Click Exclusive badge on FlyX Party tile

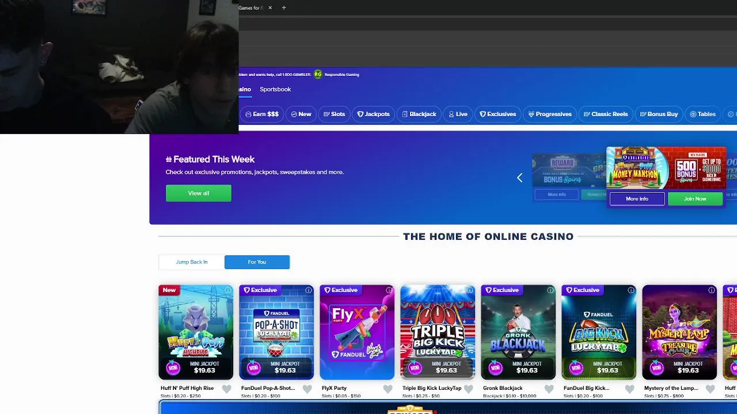(x=341, y=290)
